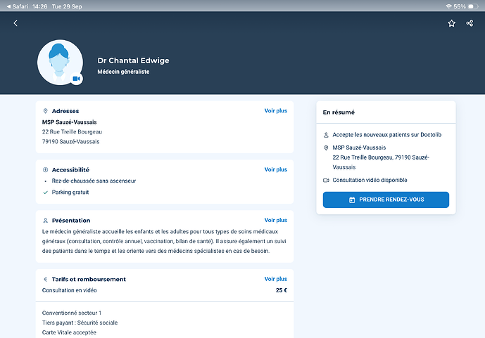The width and height of the screenshot is (485, 338).
Task: Select the Médecin généraliste subtitle
Action: coord(123,72)
